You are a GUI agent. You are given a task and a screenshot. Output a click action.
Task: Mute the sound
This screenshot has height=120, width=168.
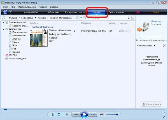[x=102, y=114]
